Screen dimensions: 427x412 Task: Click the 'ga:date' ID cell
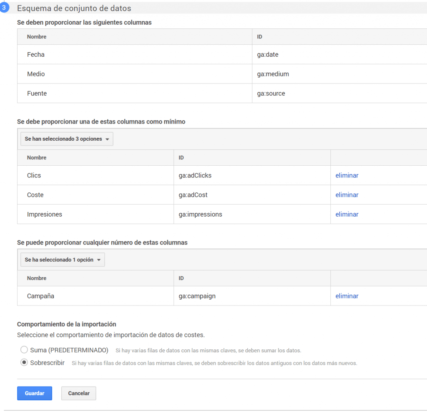(x=339, y=55)
